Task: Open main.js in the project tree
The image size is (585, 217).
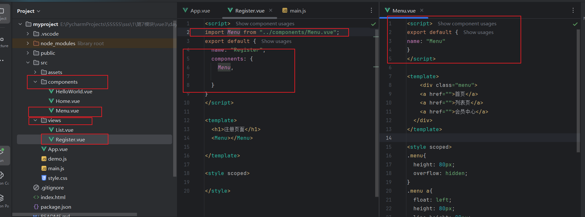Action: coord(56,168)
